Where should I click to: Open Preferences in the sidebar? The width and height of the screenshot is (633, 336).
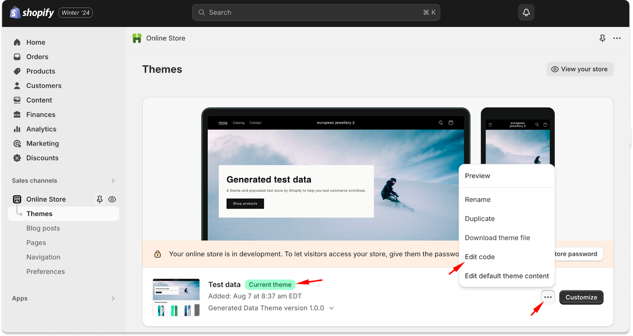pos(45,272)
